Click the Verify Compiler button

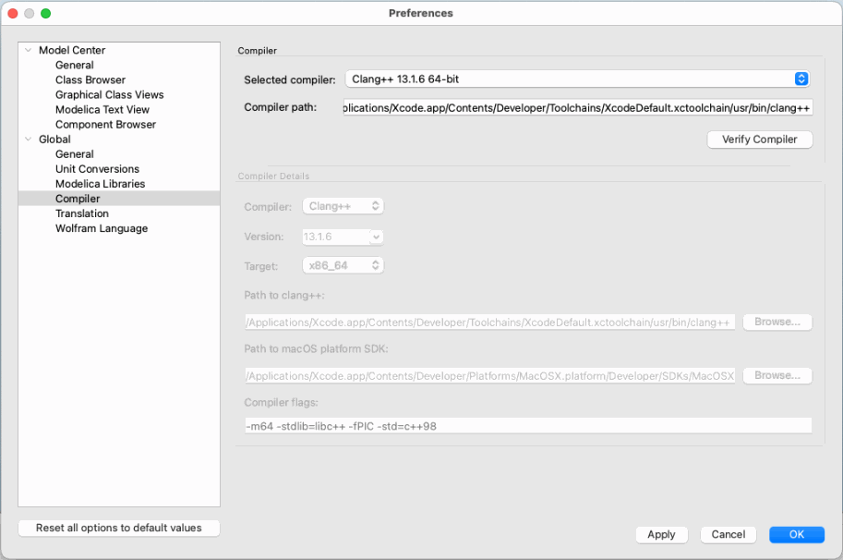(759, 140)
